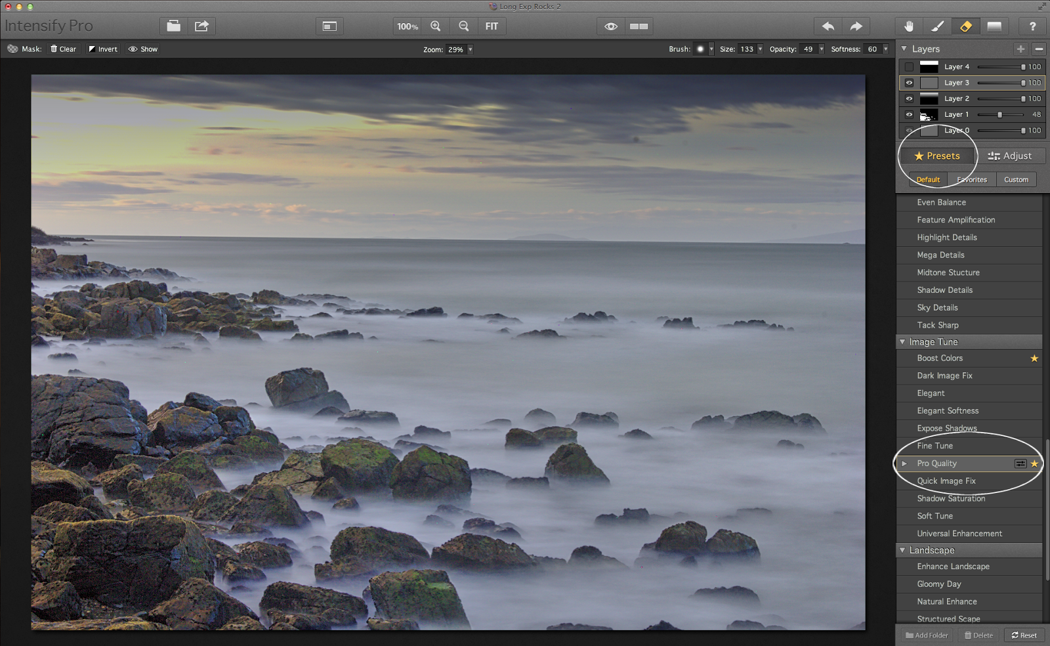Select the Brush mask tool
1050x646 pixels.
coord(937,26)
